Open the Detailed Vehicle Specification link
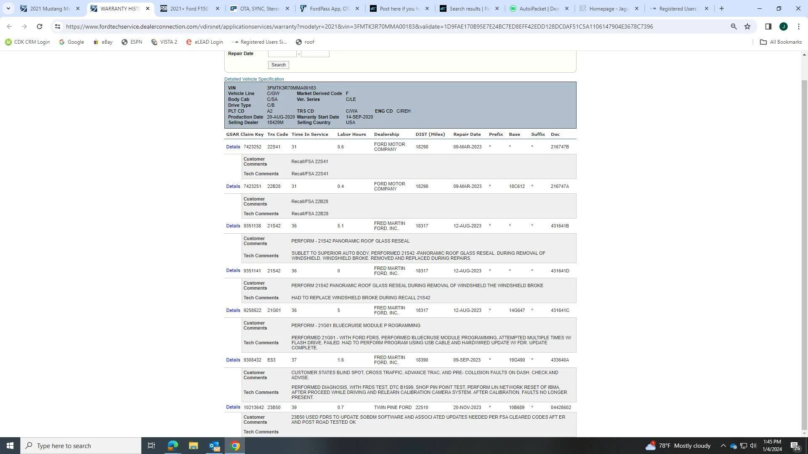 click(x=254, y=79)
